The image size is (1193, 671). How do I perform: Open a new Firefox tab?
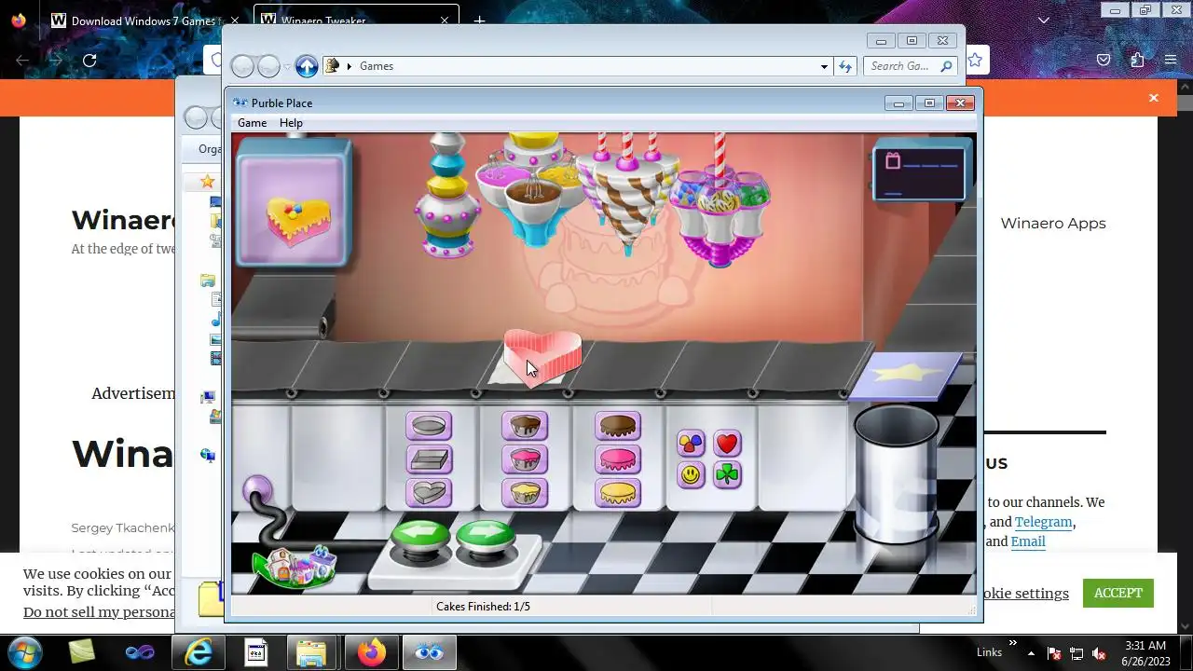click(x=479, y=21)
